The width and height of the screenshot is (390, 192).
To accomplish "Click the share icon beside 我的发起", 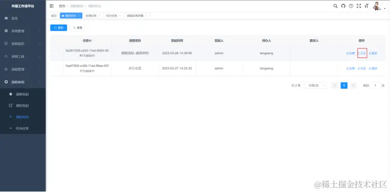I will [x=11, y=106].
